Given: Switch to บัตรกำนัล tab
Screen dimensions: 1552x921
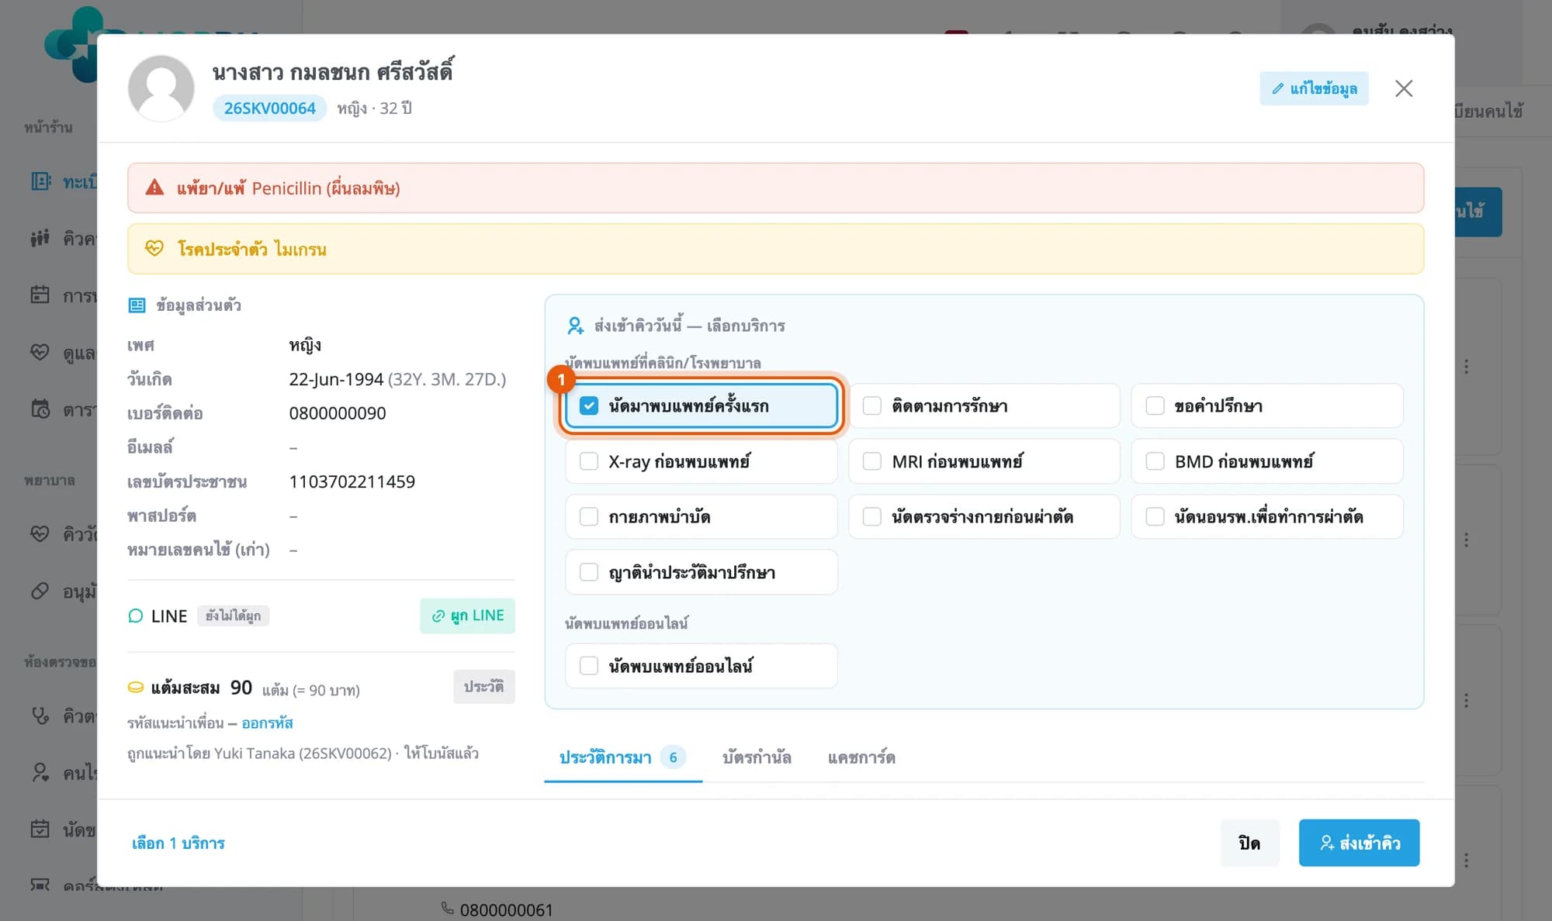Looking at the screenshot, I should click(x=757, y=757).
